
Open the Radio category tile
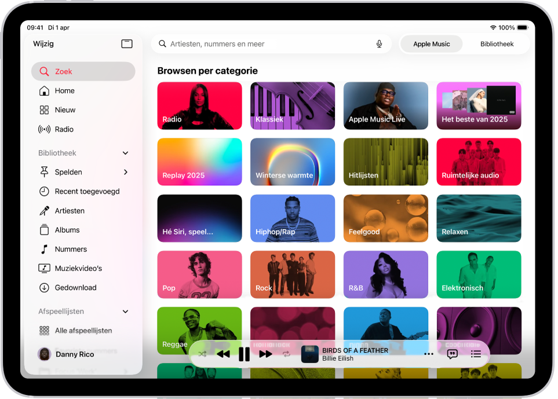point(200,105)
